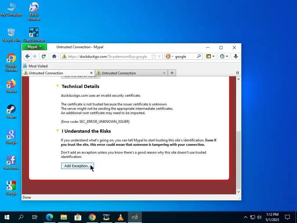
Task: Open taskbar Search magnifier
Action: tap(21, 217)
